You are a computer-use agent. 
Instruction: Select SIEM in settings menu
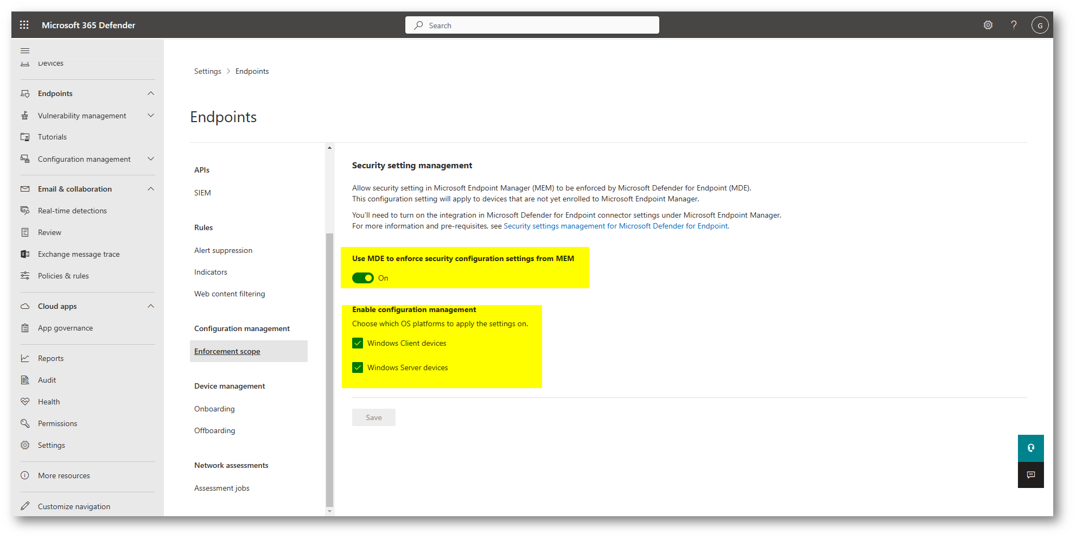[x=202, y=193]
